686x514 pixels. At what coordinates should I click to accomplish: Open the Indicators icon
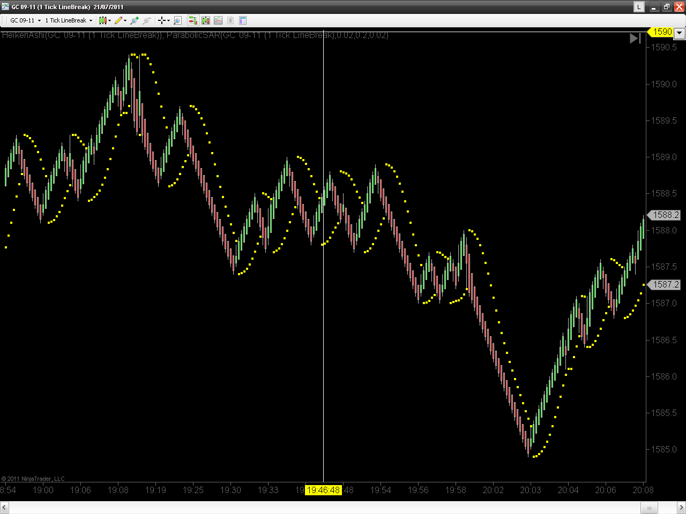point(218,20)
